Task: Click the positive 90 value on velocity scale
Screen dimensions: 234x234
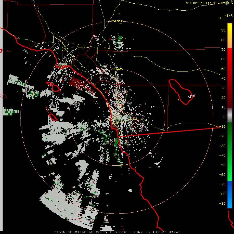Action: point(223,30)
